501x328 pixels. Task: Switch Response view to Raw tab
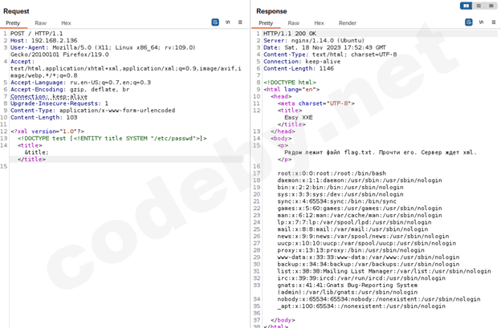tap(293, 23)
